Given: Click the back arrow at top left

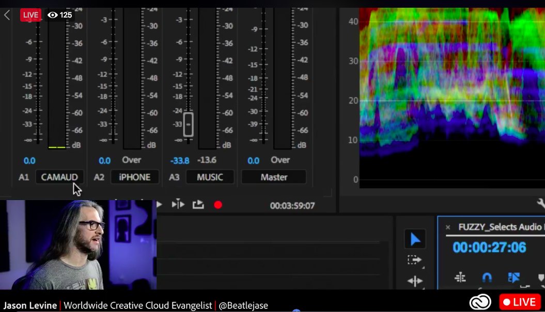Looking at the screenshot, I should coord(7,15).
